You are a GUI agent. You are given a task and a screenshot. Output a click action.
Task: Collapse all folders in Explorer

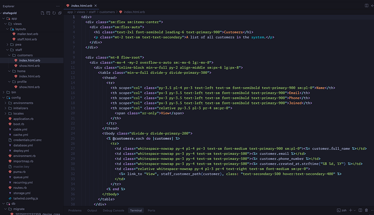(x=60, y=13)
